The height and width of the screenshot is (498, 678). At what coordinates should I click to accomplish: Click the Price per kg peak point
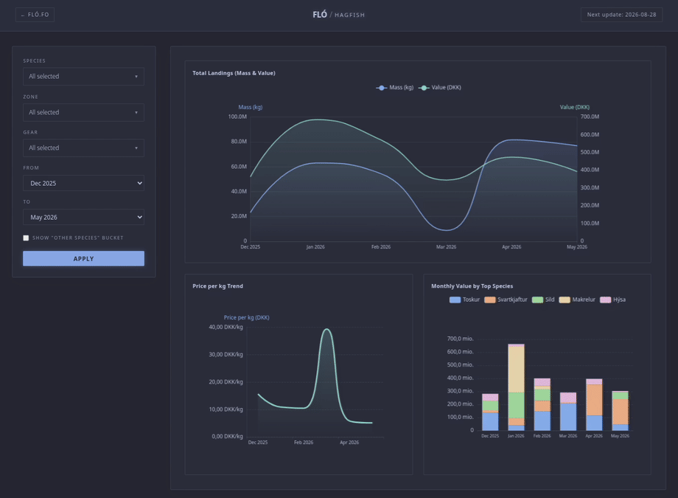(327, 329)
